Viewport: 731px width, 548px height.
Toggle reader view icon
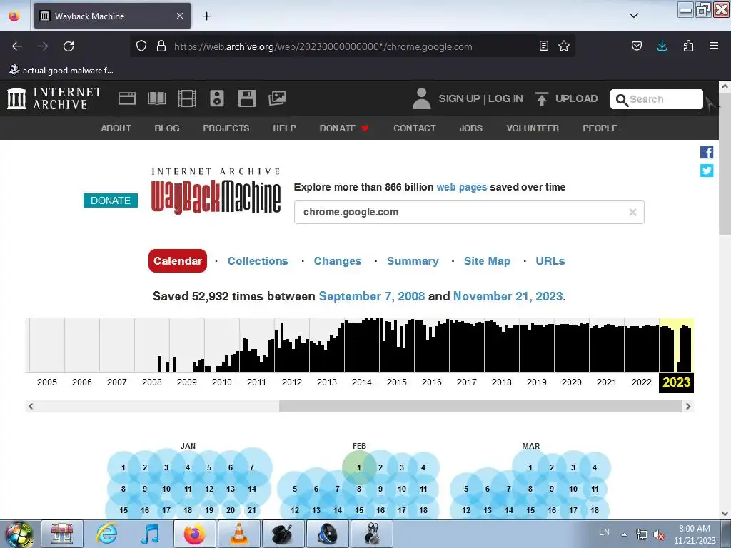click(543, 46)
